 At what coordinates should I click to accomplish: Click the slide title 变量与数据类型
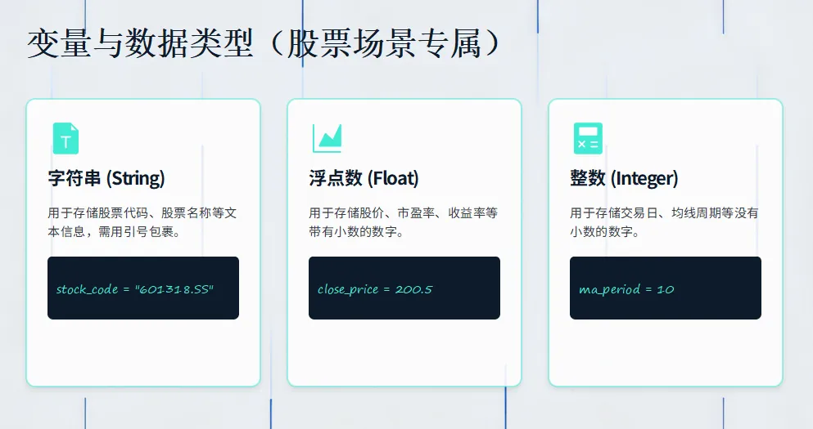point(141,43)
